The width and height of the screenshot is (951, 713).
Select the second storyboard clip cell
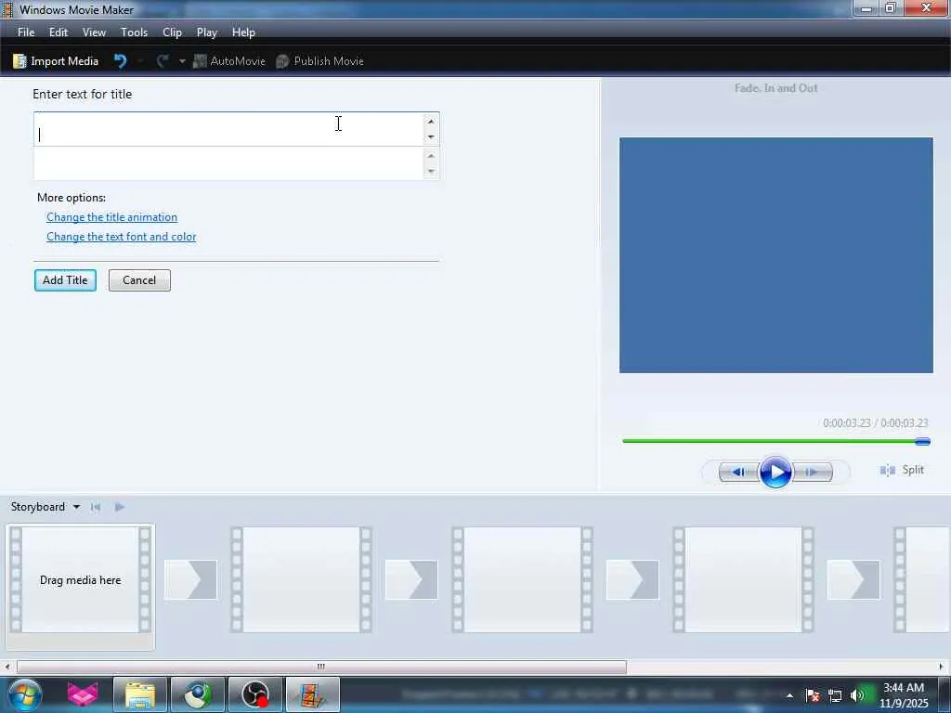(301, 580)
